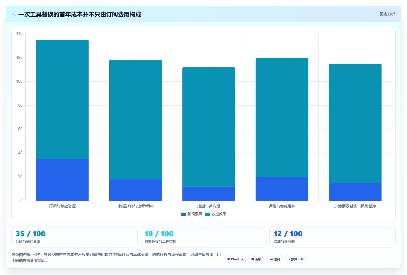Click the 培训与适应期 x-axis label
Viewport: 407px width, 275px height.
click(x=209, y=206)
